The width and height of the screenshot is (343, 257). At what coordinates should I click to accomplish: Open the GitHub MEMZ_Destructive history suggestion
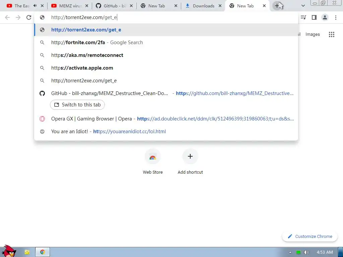[x=166, y=93]
